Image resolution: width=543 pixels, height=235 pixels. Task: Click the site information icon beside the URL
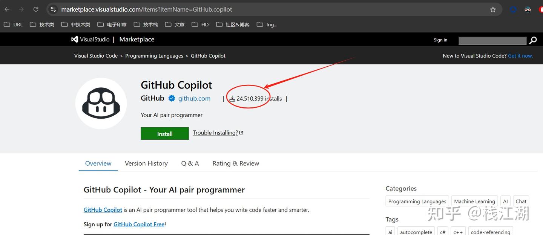pyautogui.click(x=53, y=9)
